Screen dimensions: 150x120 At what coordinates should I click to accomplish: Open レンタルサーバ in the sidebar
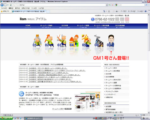point(111,94)
